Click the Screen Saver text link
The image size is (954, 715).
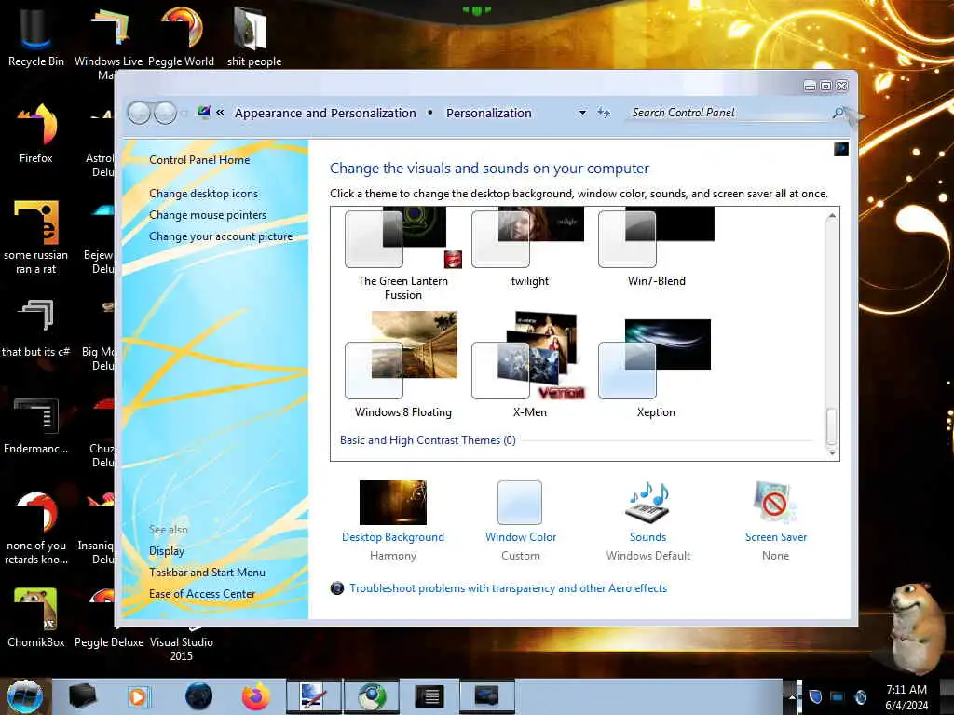click(x=776, y=537)
